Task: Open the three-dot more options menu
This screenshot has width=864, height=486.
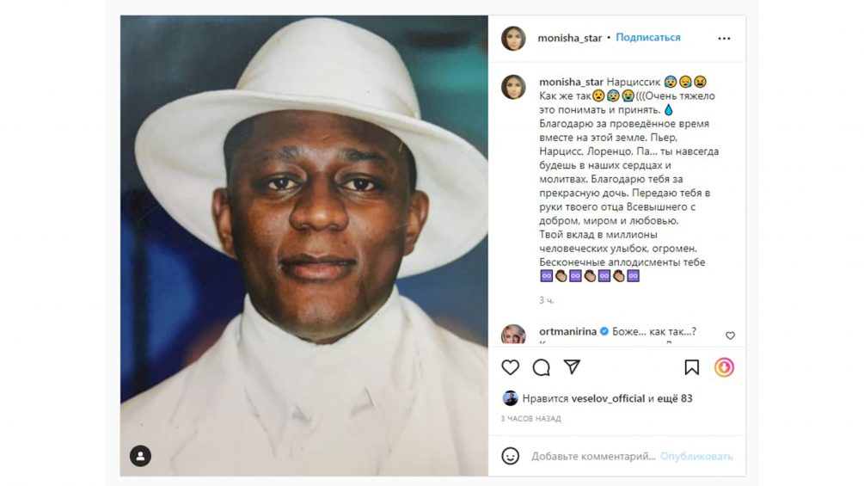Action: (724, 38)
